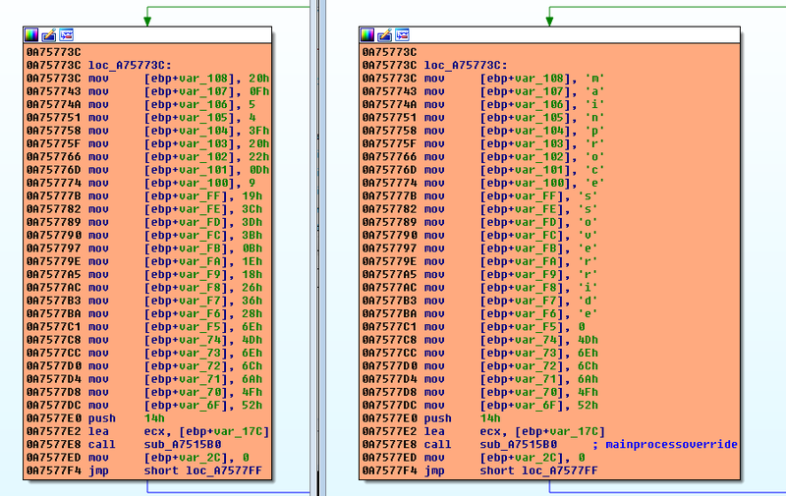786x496 pixels.
Task: Click 52h value of var_6F in right block
Action: click(588, 406)
